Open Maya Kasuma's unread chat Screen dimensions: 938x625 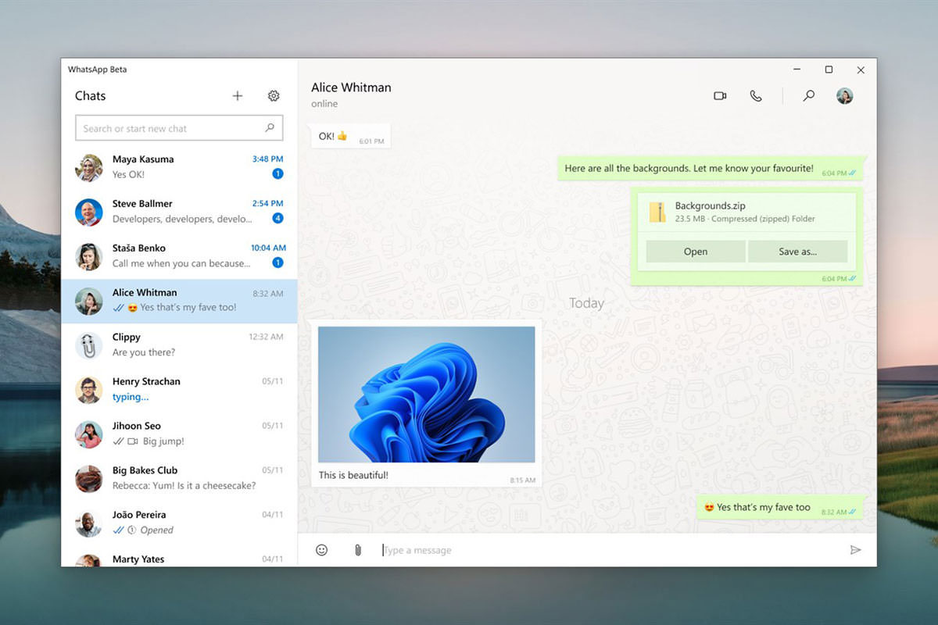click(178, 166)
